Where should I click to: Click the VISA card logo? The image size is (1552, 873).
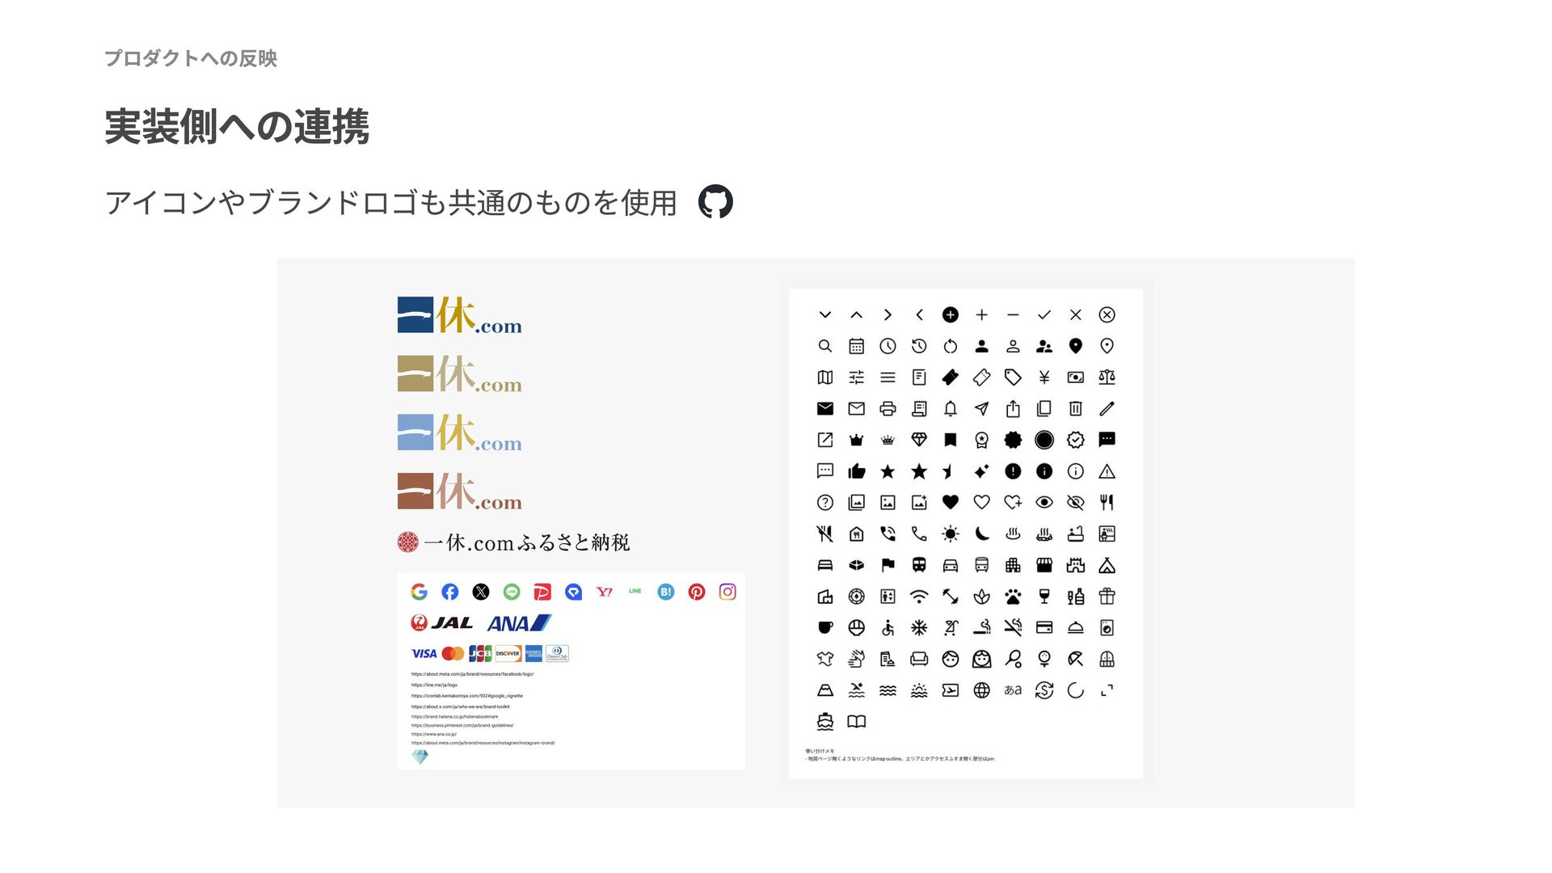click(x=424, y=653)
